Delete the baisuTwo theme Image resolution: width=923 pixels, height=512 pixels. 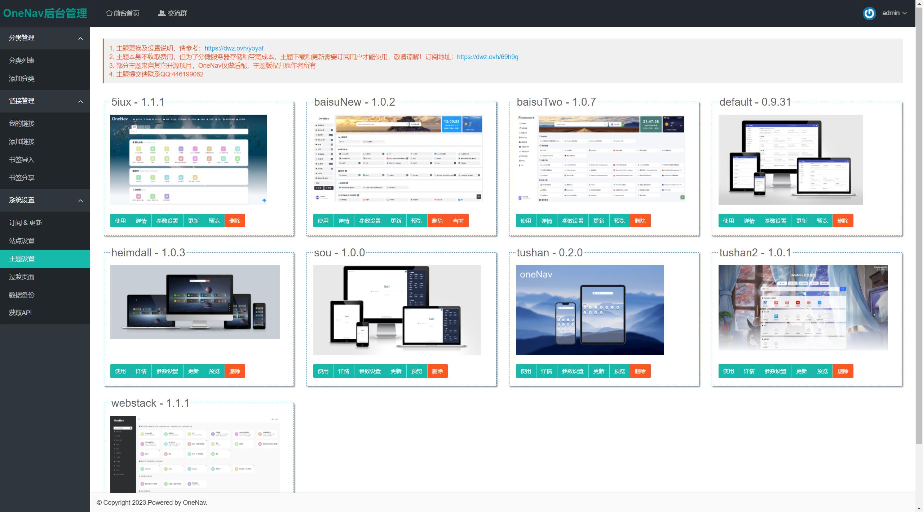click(x=640, y=221)
